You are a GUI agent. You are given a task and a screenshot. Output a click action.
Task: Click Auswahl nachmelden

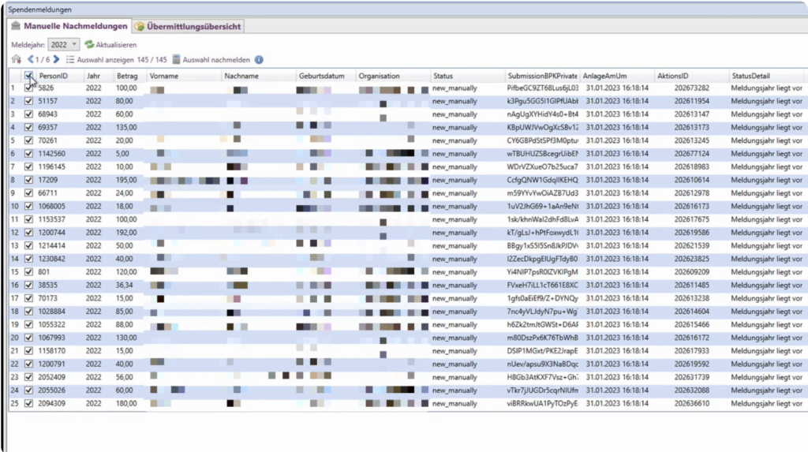click(216, 60)
